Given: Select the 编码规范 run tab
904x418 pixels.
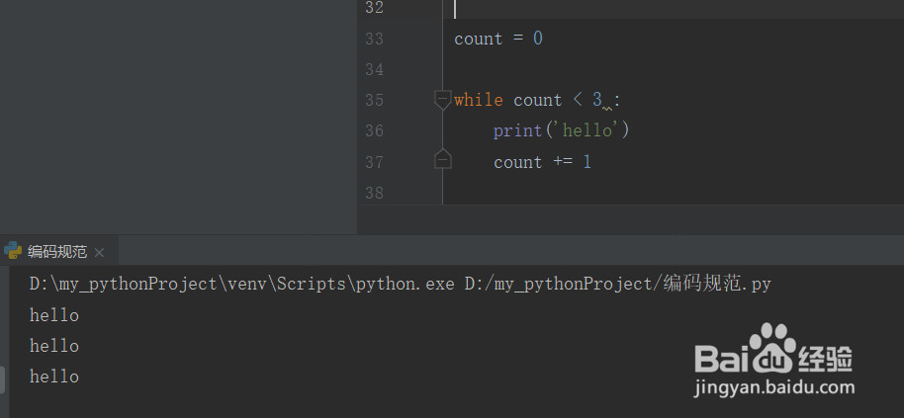Looking at the screenshot, I should click(x=57, y=252).
